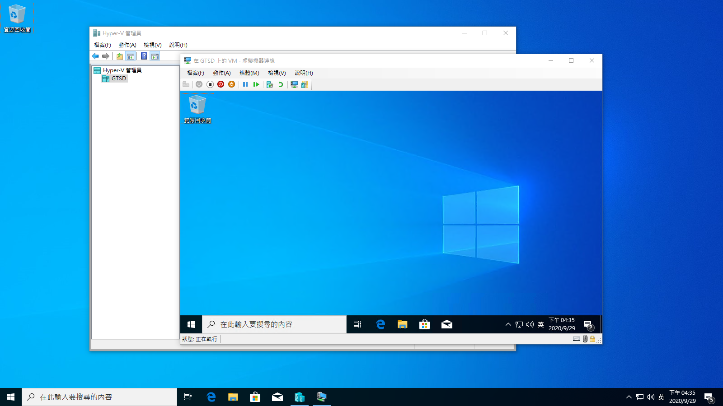Click the Hyper-V Manager back arrow button
Screen dimensions: 723x406
[95, 56]
